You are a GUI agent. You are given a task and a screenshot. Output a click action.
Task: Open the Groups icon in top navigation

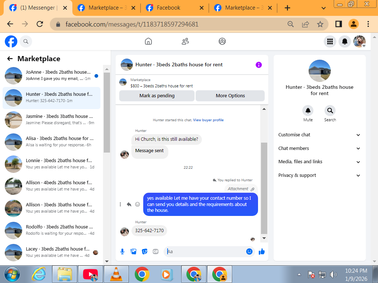coord(222,41)
